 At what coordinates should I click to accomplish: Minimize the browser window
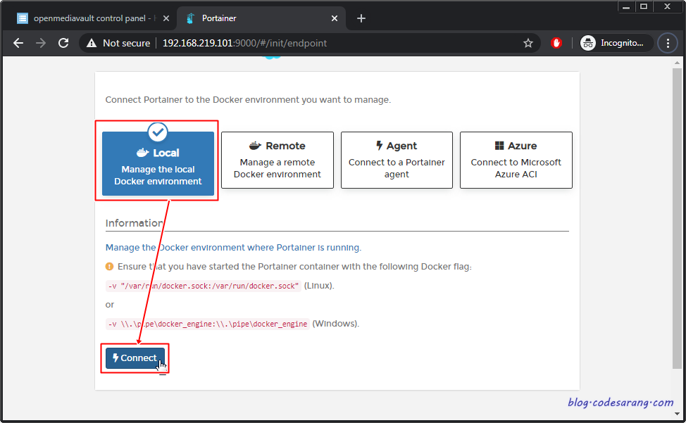[x=626, y=6]
